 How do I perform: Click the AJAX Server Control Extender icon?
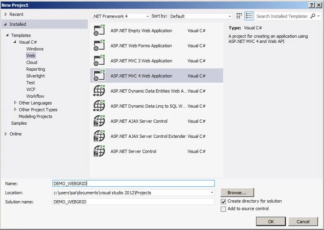click(x=99, y=136)
